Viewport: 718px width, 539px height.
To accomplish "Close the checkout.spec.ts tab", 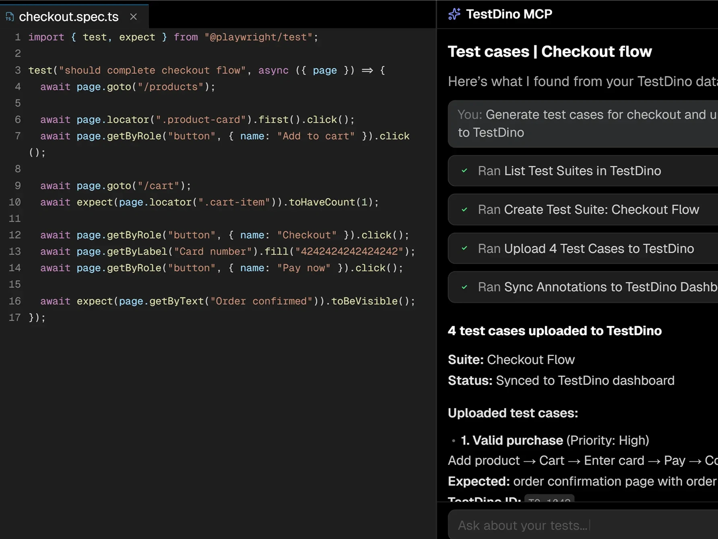I will pos(134,17).
